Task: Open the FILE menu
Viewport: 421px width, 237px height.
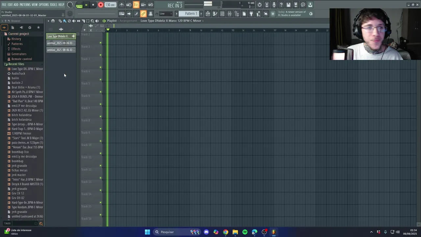Action: point(4,5)
